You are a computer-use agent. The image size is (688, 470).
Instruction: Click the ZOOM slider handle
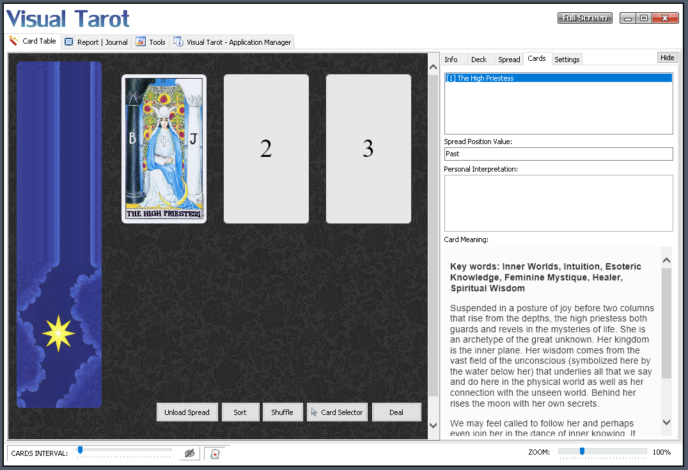[x=582, y=451]
